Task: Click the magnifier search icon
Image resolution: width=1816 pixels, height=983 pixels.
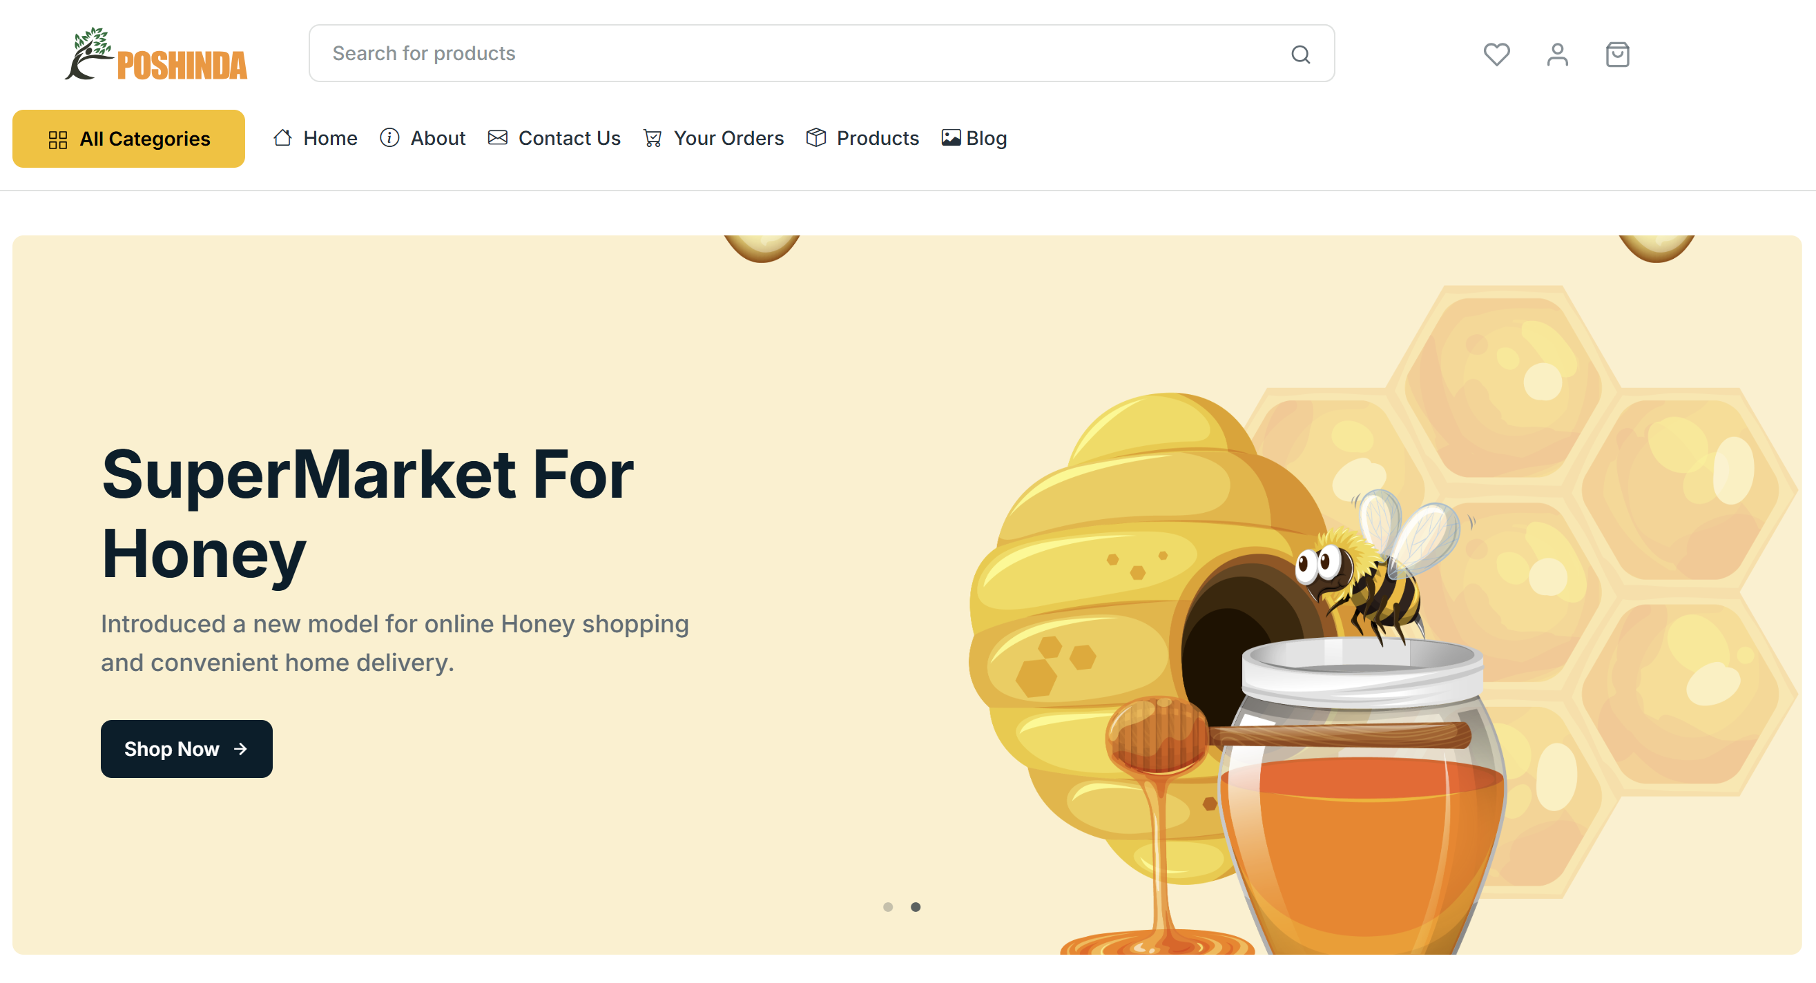Action: click(x=1301, y=55)
